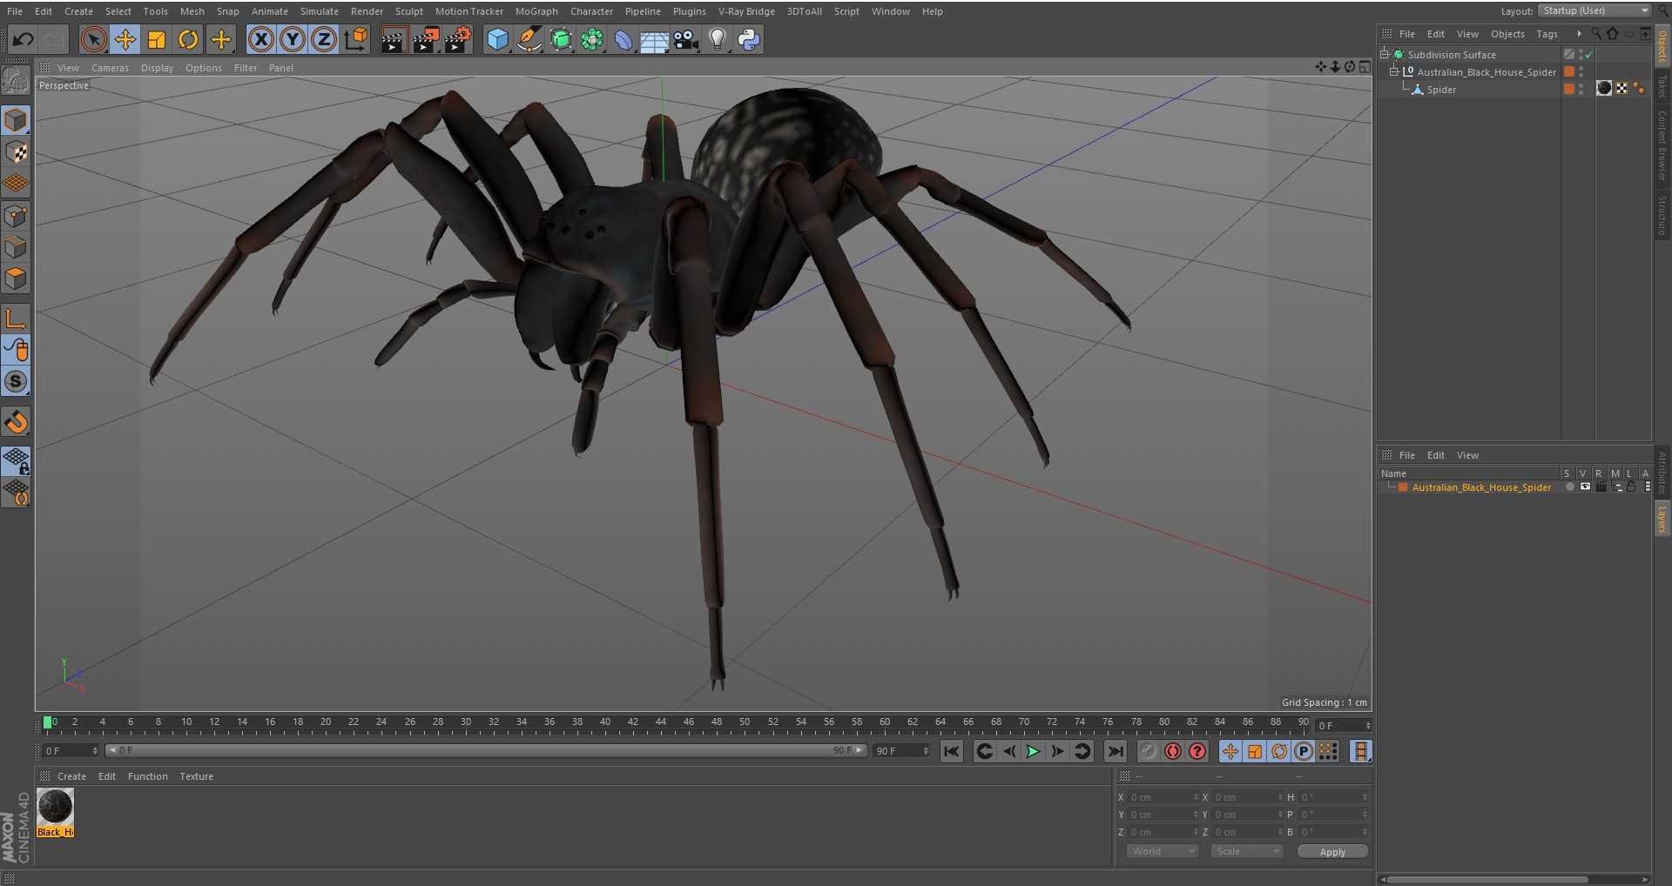Screen dimensions: 1672x886
Task: Open the MoGraph menu
Action: click(536, 11)
